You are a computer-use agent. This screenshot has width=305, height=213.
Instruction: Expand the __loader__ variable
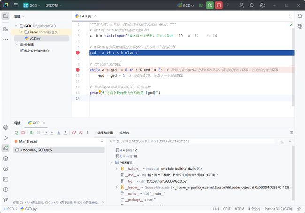pos(117,187)
